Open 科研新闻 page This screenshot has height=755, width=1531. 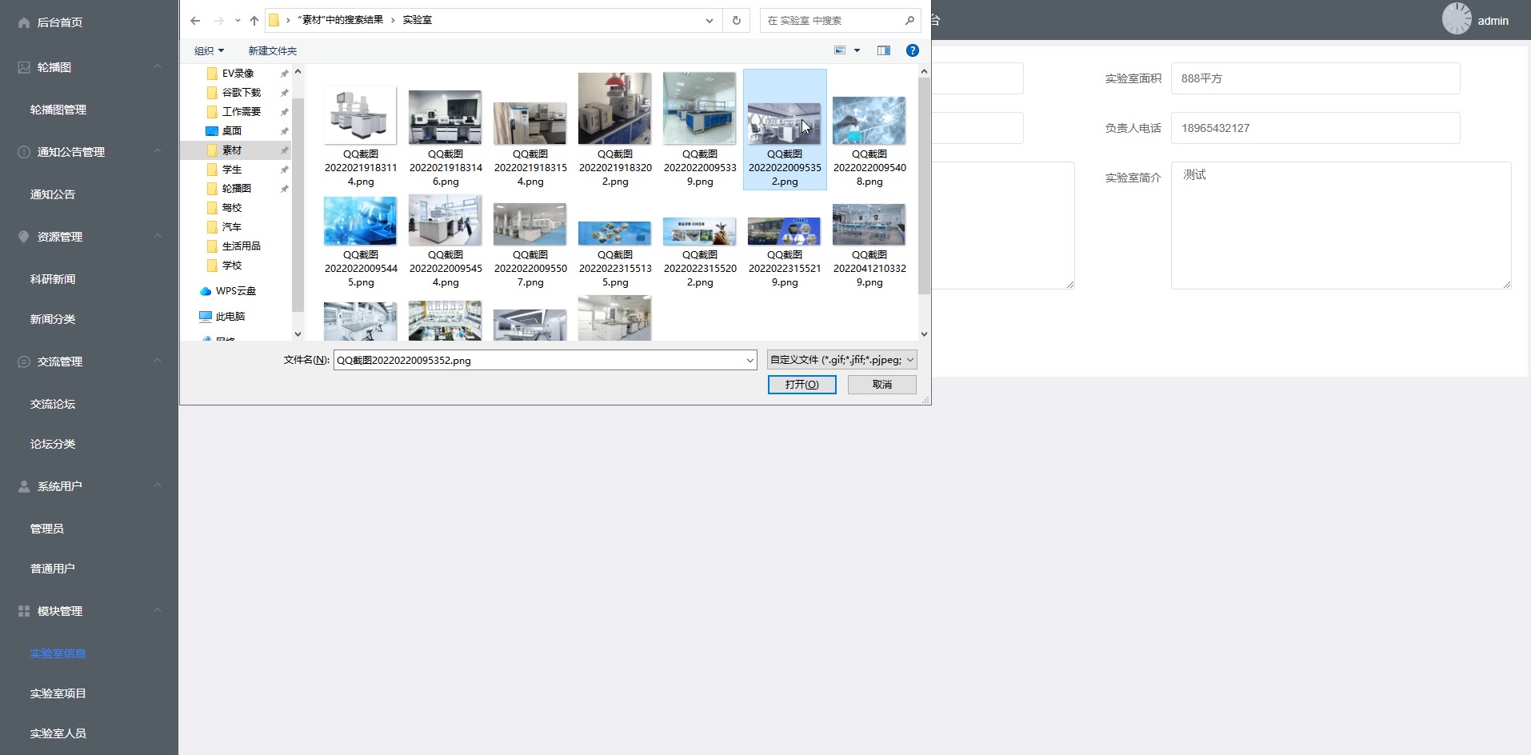[x=53, y=279]
